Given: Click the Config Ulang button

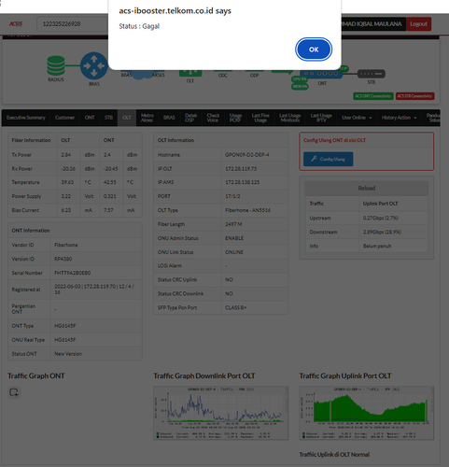Looking at the screenshot, I should point(329,159).
